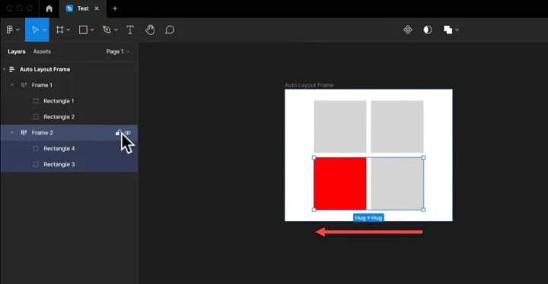The image size is (548, 284).
Task: Click the Hug × Hug size label
Action: point(368,218)
